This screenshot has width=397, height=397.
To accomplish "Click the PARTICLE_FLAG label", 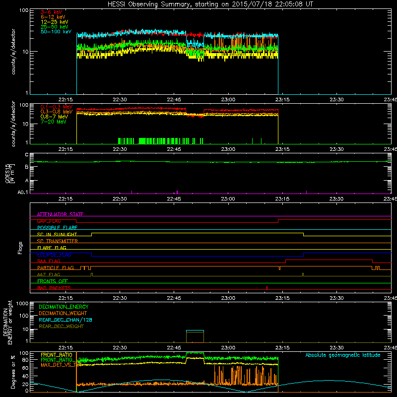I will click(56, 267).
